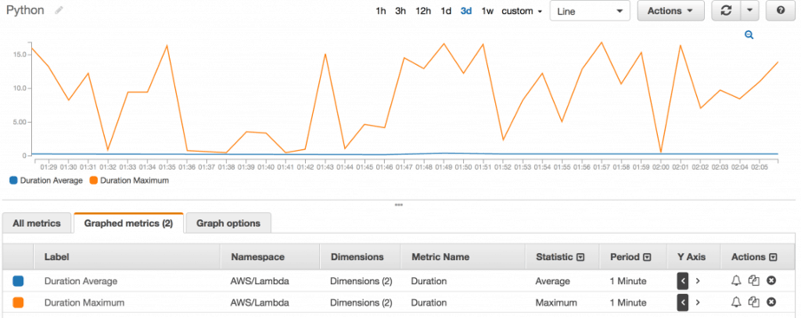801x318 pixels.
Task: Set Duration Average to left Y axis
Action: [682, 281]
